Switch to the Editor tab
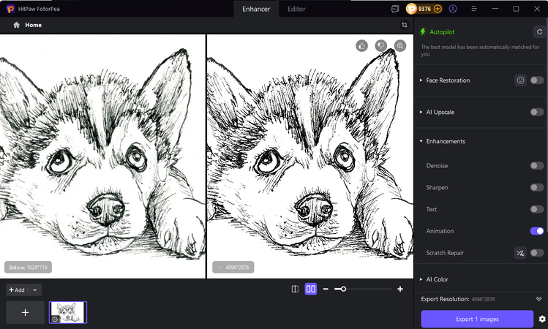 [x=296, y=9]
